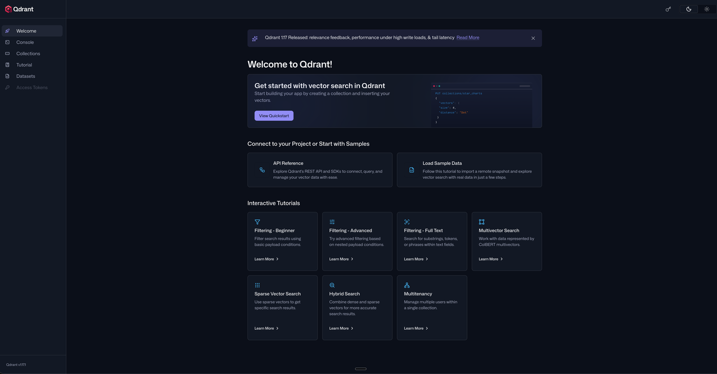Click the Load Sample Data card title
The image size is (717, 374).
pyautogui.click(x=443, y=163)
